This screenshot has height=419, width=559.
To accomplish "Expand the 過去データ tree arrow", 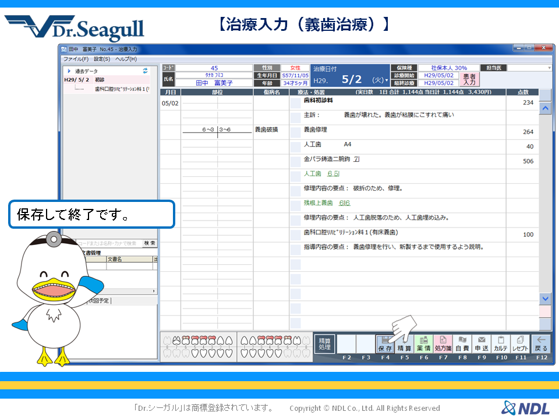I will (x=69, y=71).
